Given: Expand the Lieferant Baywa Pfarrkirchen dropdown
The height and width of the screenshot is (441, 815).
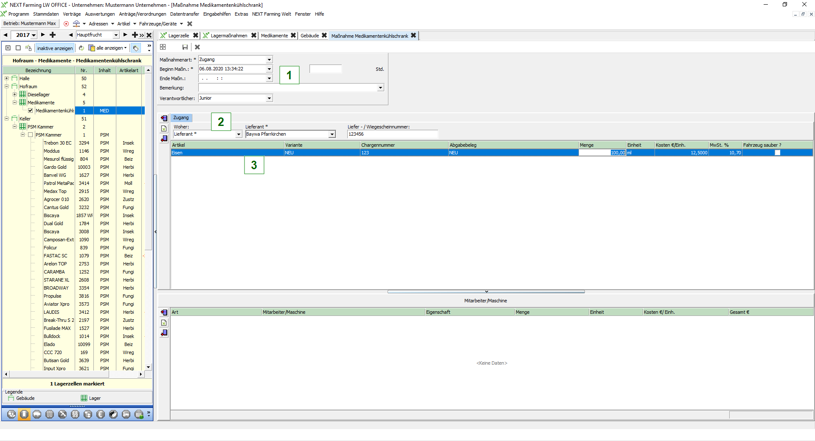Looking at the screenshot, I should (332, 134).
